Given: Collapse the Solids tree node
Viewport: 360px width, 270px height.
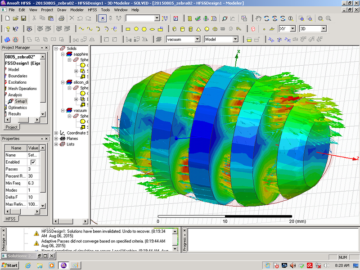Looking at the screenshot, I should (x=56, y=49).
